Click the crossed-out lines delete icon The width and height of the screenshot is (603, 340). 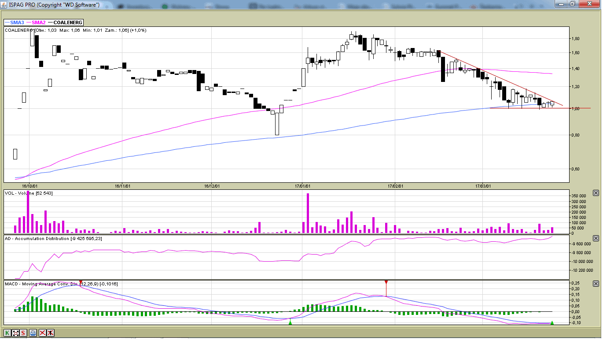[43, 333]
